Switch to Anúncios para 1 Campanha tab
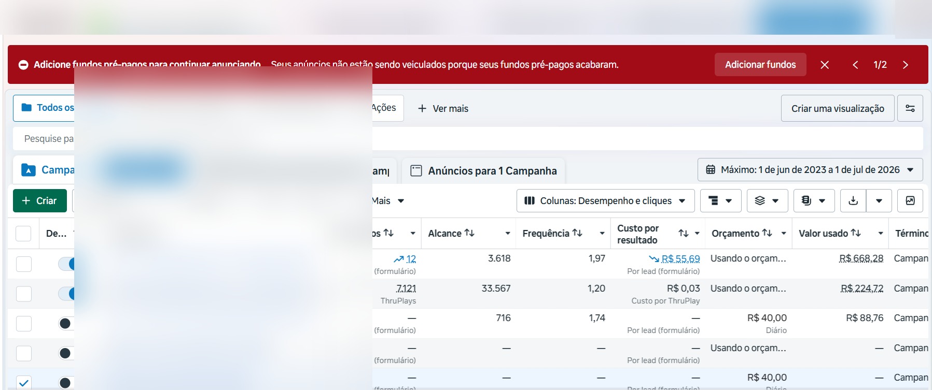 [x=483, y=171]
